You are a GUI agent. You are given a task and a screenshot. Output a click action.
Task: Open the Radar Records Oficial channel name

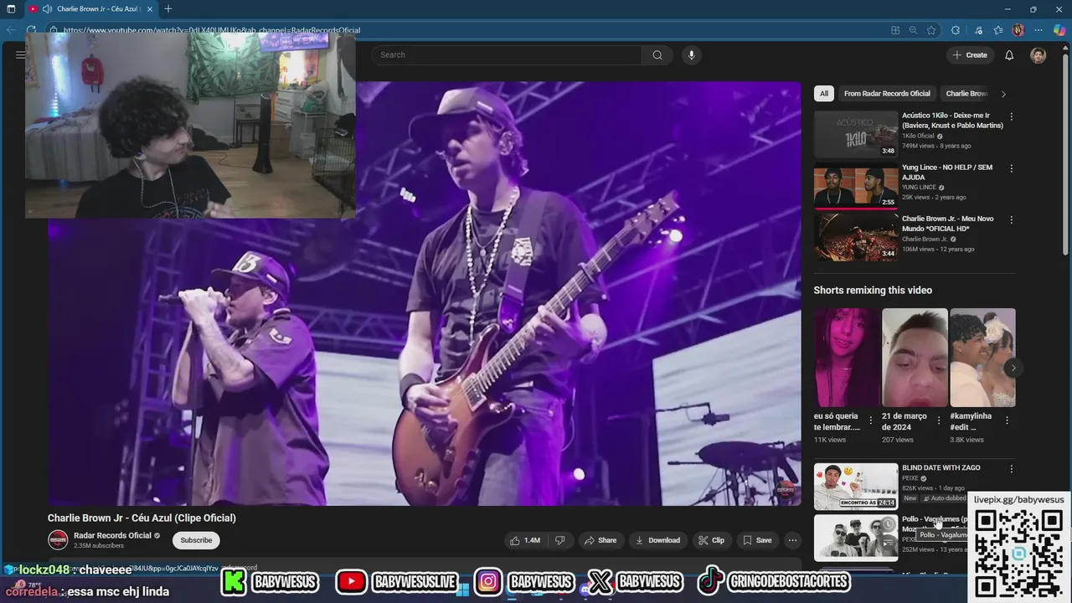(x=112, y=536)
